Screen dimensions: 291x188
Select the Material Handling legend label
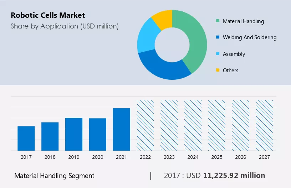(x=243, y=21)
